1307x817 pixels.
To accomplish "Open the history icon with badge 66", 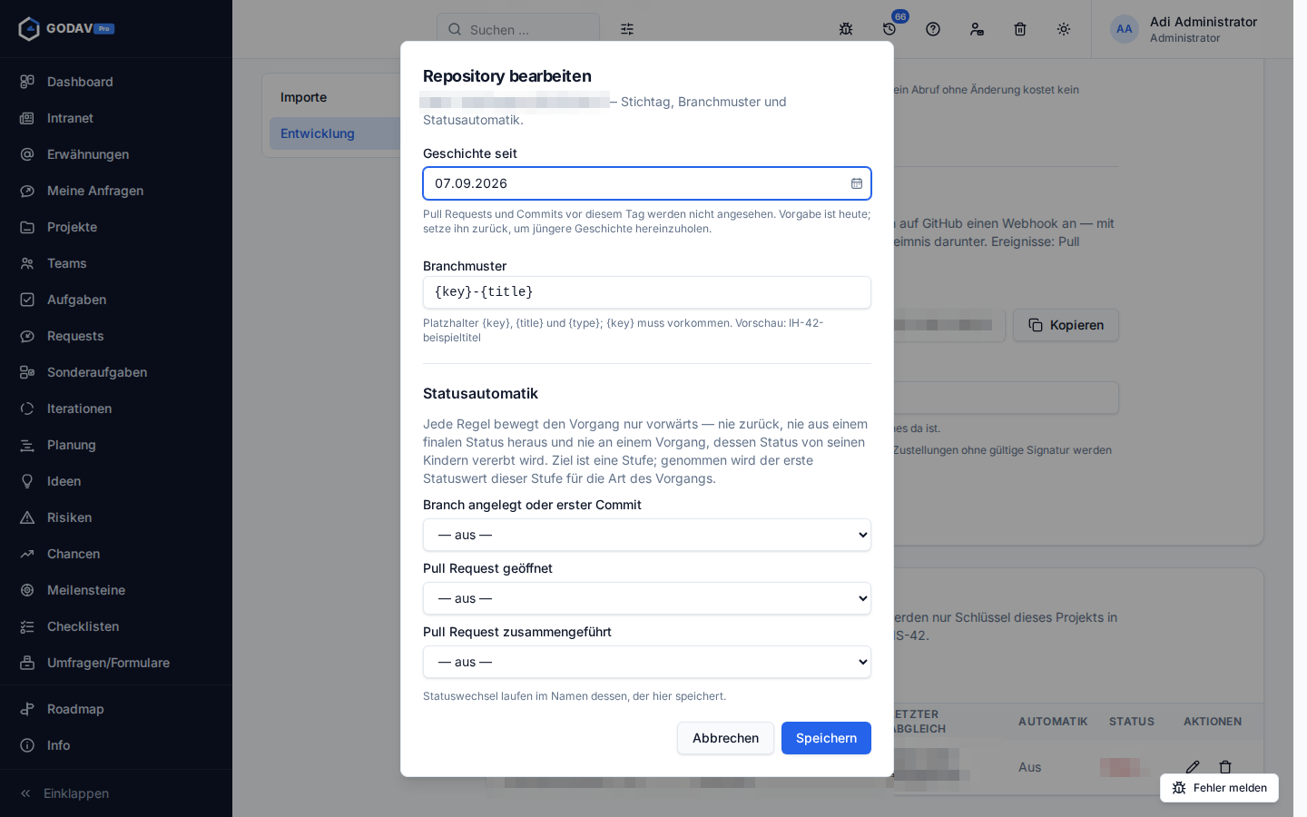I will click(x=889, y=29).
